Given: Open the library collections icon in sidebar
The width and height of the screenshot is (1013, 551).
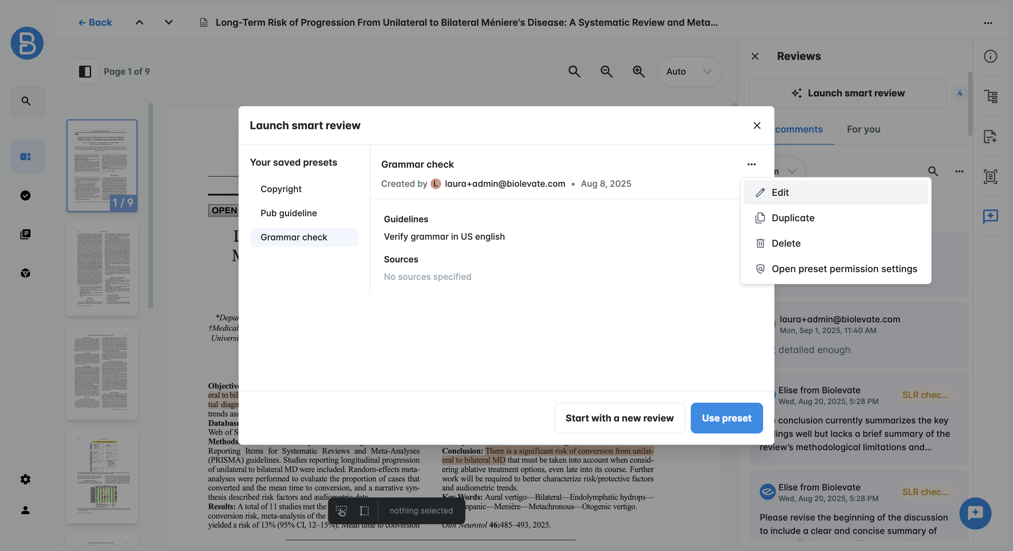Looking at the screenshot, I should [x=25, y=234].
